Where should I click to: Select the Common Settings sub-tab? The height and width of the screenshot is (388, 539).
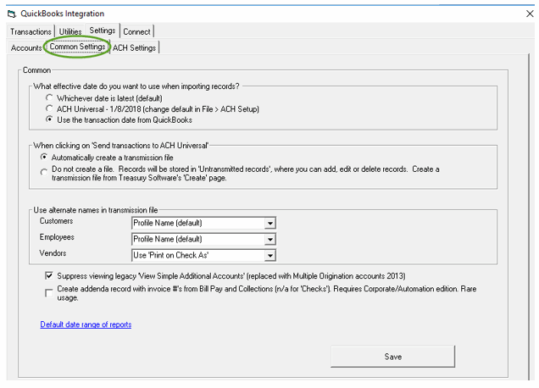click(77, 47)
